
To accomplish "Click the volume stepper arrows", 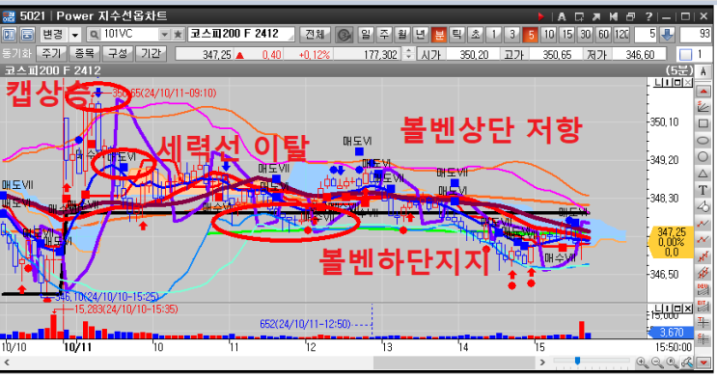I will (409, 54).
